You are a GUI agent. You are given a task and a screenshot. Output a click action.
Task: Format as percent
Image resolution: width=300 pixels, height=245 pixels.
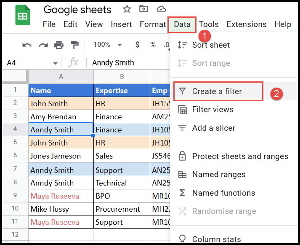pos(153,45)
